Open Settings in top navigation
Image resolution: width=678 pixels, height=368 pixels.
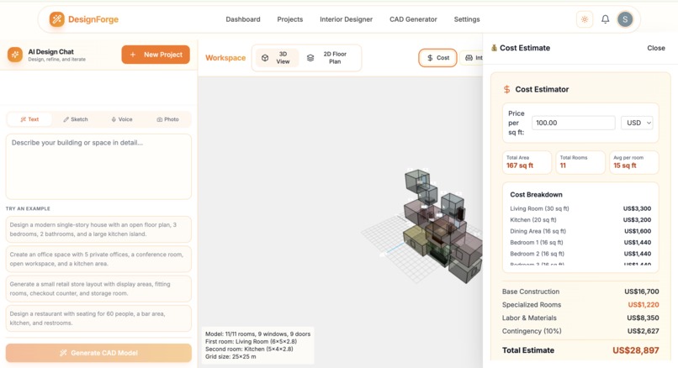click(x=467, y=19)
